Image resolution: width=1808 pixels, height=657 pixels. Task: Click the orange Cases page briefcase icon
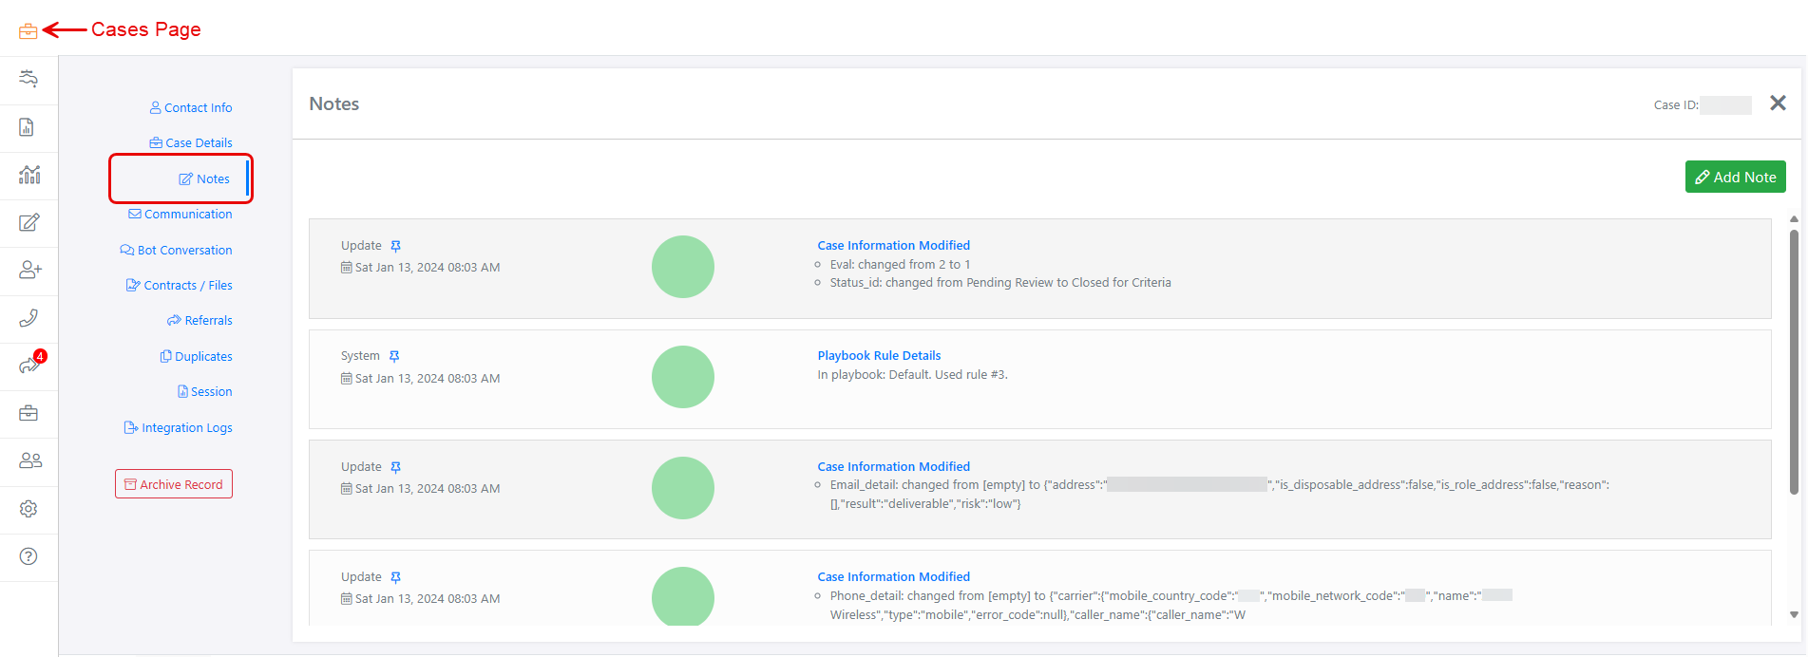pyautogui.click(x=29, y=31)
